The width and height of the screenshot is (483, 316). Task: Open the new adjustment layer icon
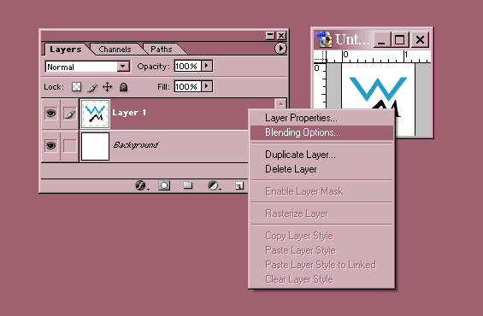[x=214, y=185]
